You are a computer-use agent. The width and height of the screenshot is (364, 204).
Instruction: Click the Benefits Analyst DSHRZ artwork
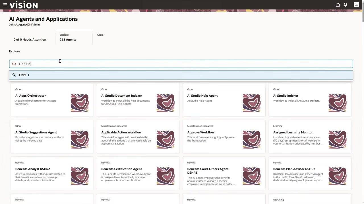point(80,176)
